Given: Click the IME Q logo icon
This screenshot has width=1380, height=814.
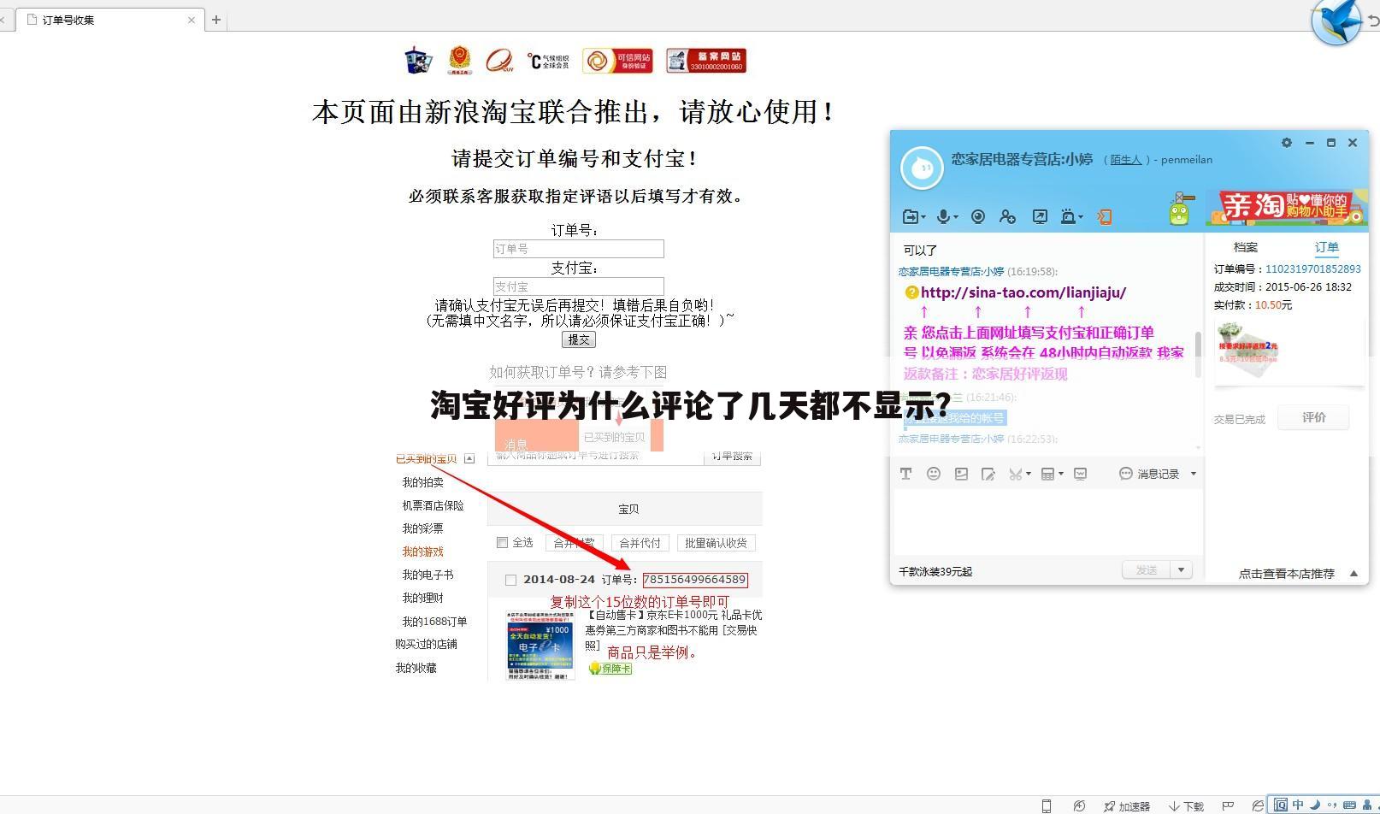Looking at the screenshot, I should (x=1281, y=805).
